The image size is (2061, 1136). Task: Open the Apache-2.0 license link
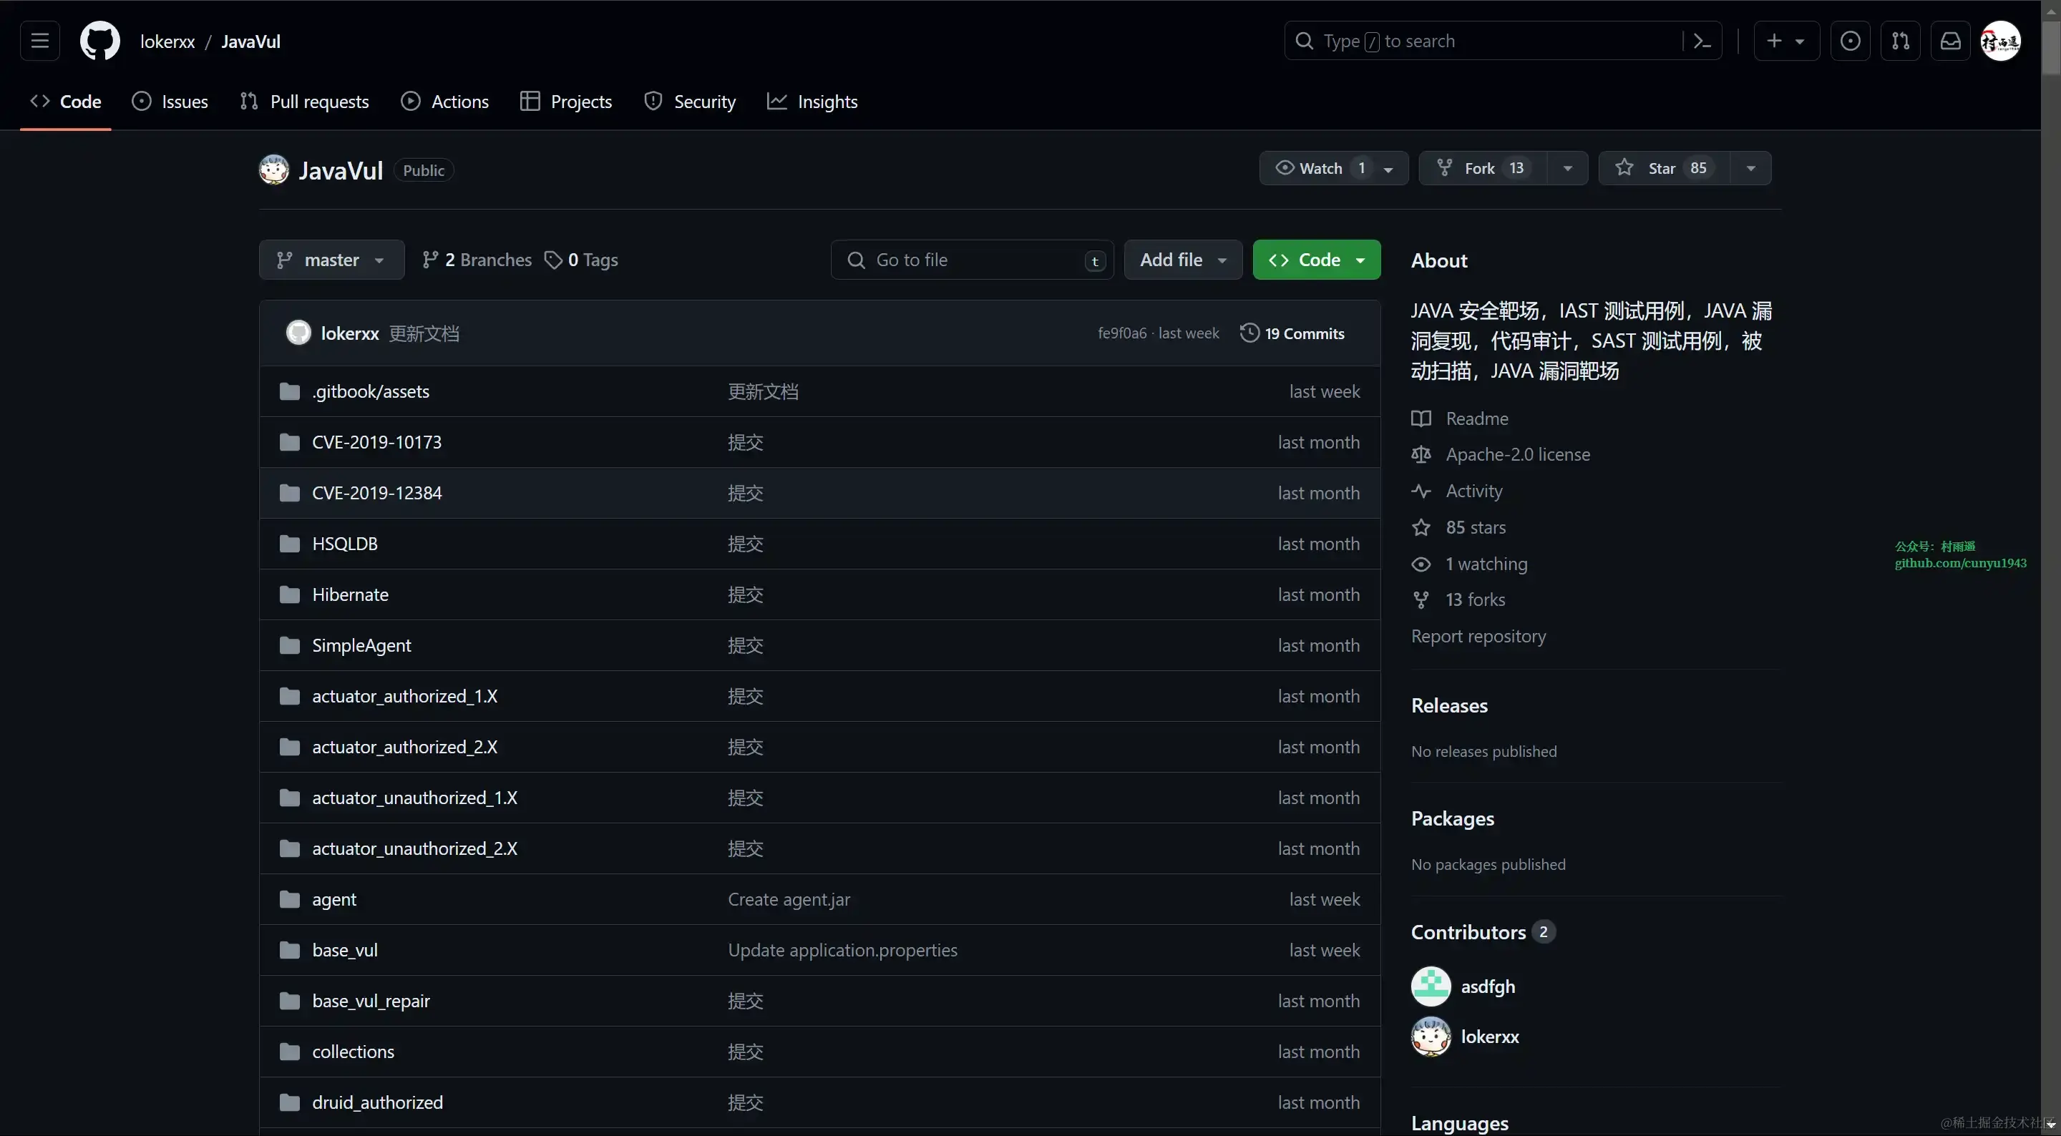pos(1518,454)
